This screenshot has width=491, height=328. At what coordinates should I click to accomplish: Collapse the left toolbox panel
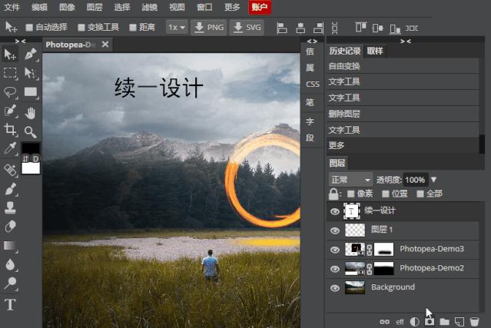(x=20, y=41)
